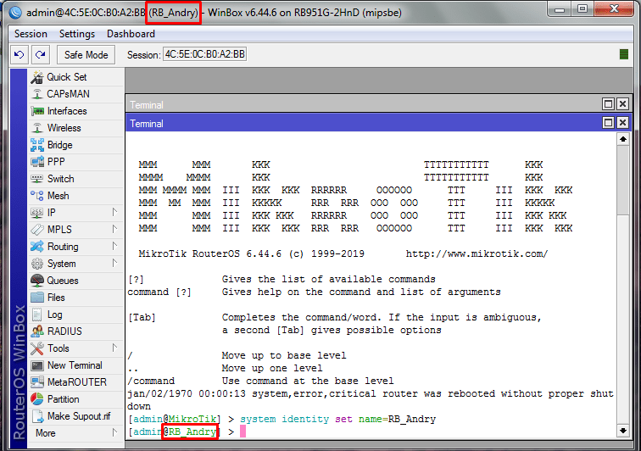The height and width of the screenshot is (451, 641).
Task: Open Files in the sidebar
Action: tap(56, 298)
